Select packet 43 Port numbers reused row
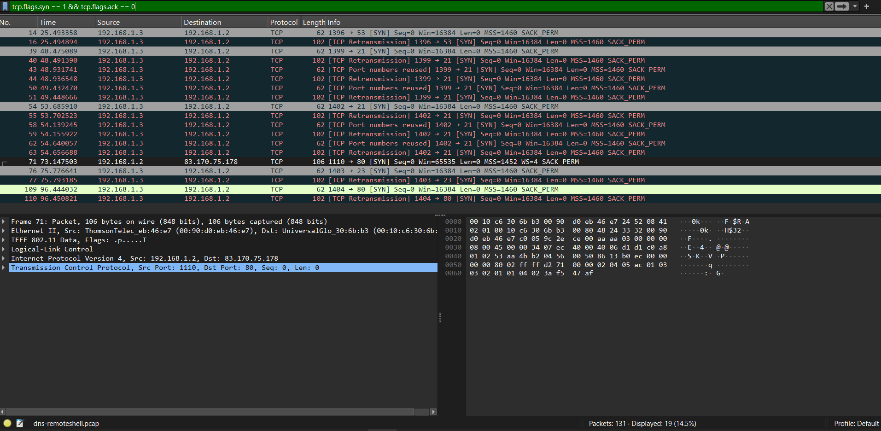The image size is (881, 431). [x=440, y=70]
